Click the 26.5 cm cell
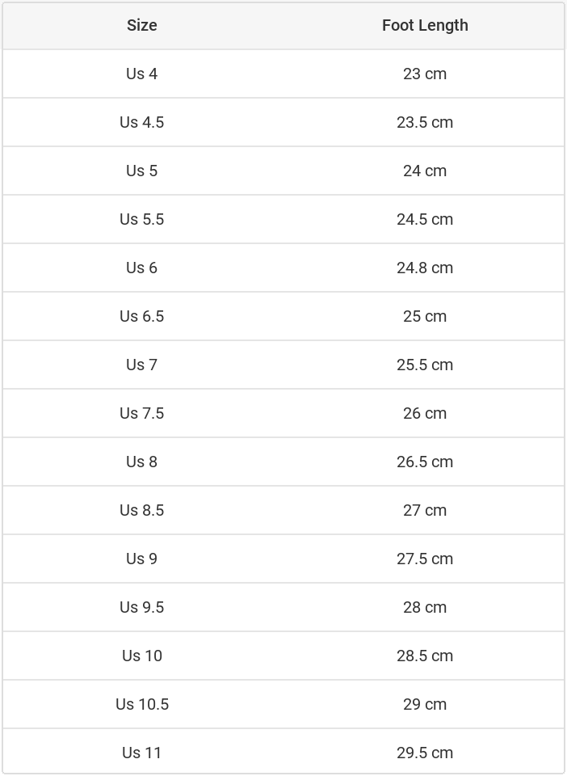 425,462
